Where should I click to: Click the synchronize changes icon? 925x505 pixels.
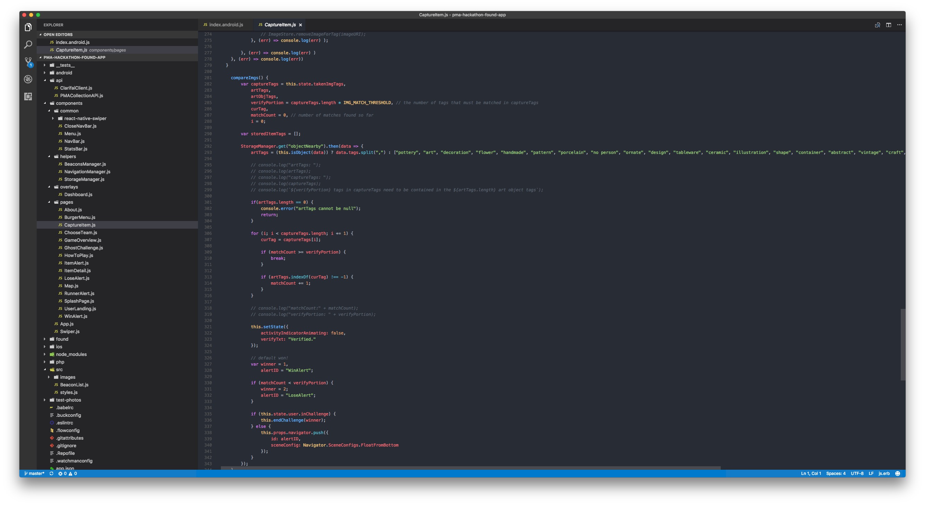(x=51, y=474)
